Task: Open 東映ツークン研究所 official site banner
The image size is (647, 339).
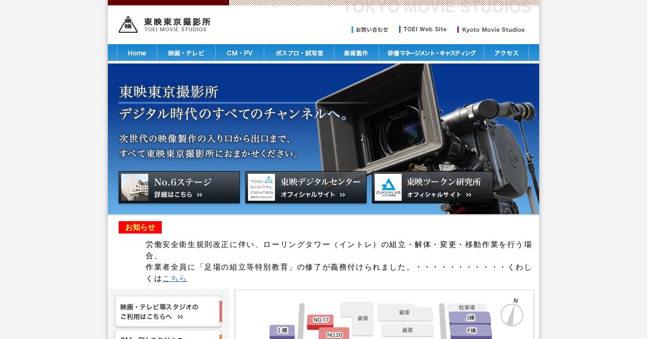Action: click(432, 187)
